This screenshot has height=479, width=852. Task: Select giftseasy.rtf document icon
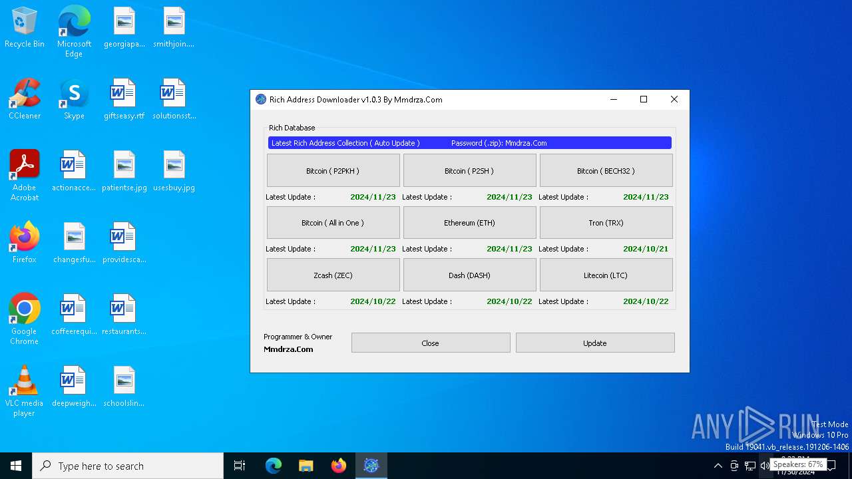(124, 100)
